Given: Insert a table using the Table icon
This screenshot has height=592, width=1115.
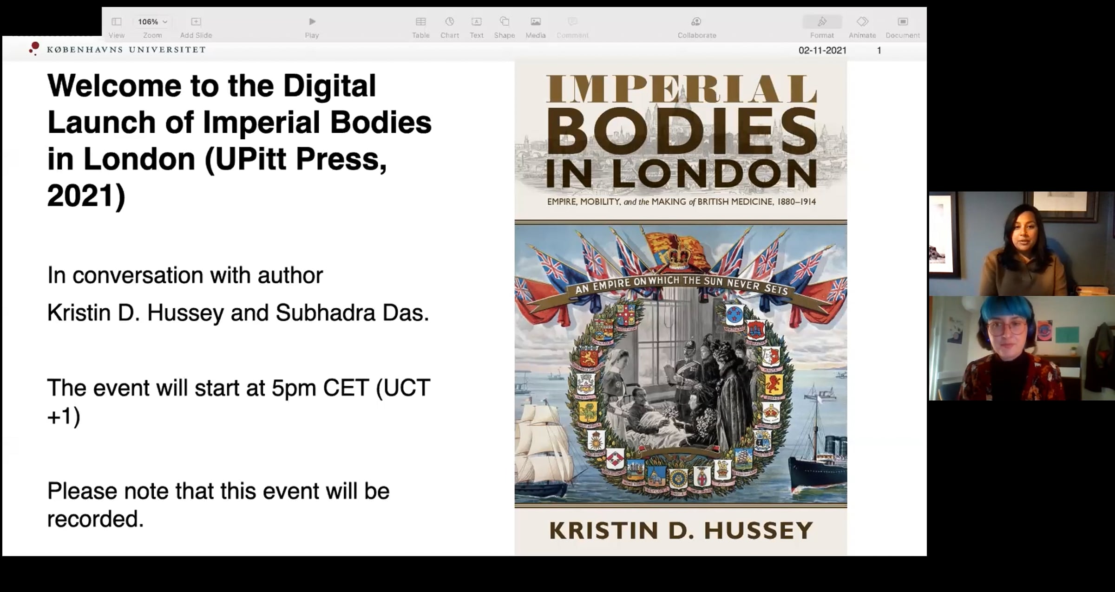Looking at the screenshot, I should 421,22.
